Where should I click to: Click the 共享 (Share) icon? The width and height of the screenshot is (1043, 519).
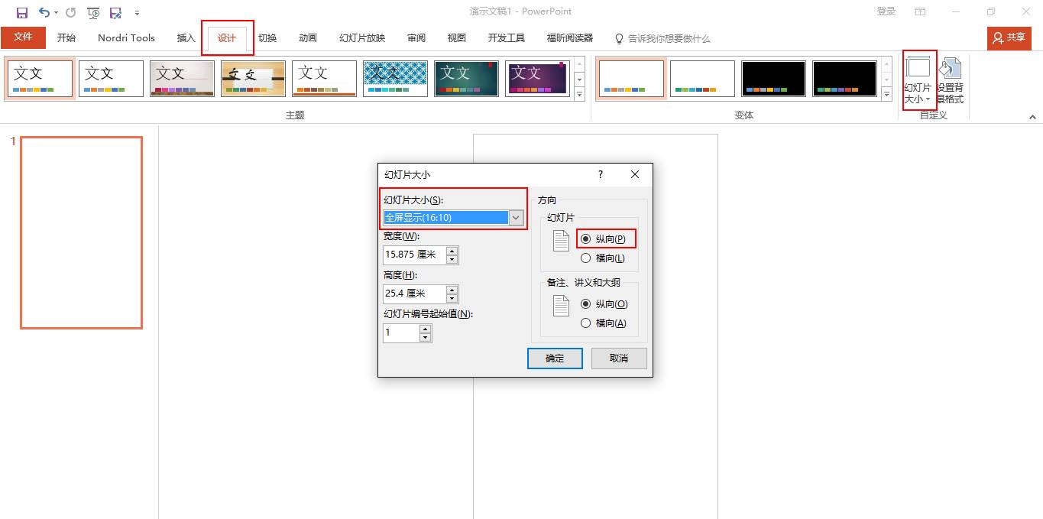[1008, 37]
